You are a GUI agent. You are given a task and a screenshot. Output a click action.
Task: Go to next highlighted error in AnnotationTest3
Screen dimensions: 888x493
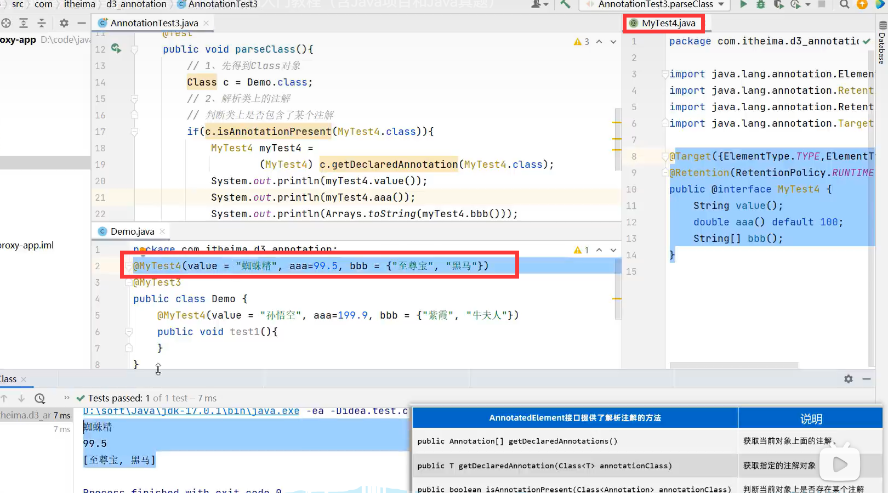click(613, 42)
